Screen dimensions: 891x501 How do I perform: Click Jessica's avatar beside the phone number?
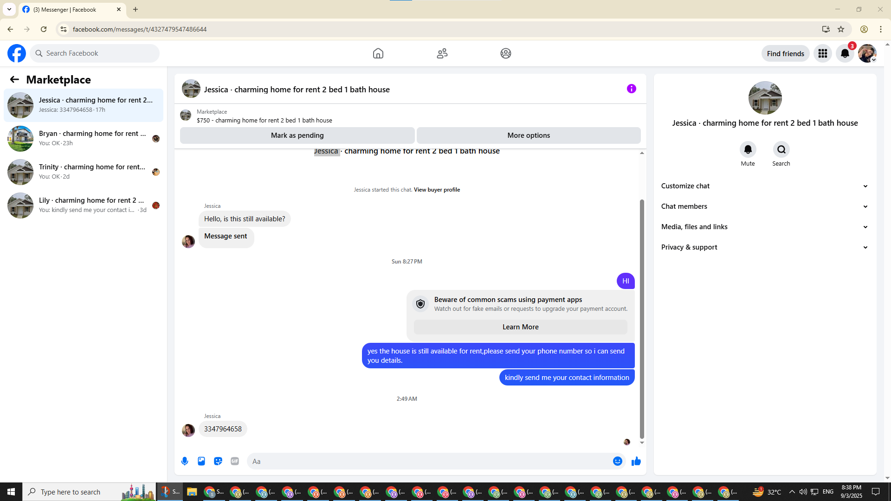(x=188, y=430)
